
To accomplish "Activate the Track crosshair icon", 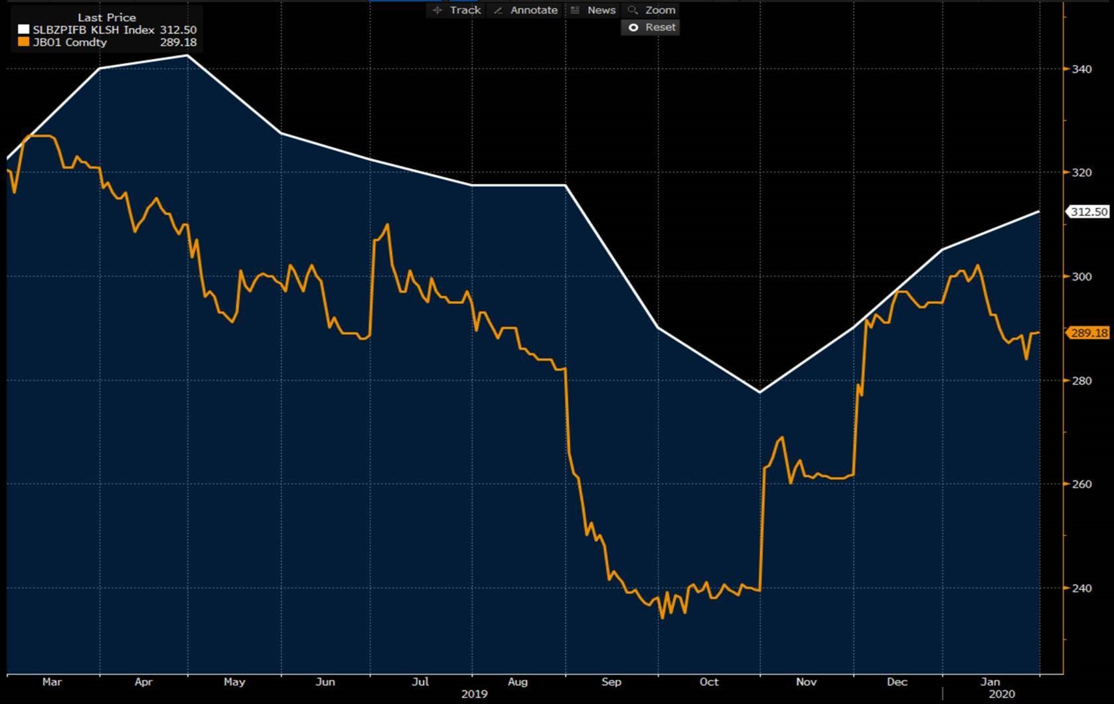I will coord(437,10).
